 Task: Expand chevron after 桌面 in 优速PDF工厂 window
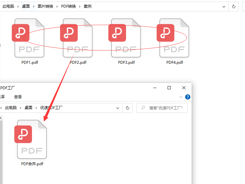point(36,108)
